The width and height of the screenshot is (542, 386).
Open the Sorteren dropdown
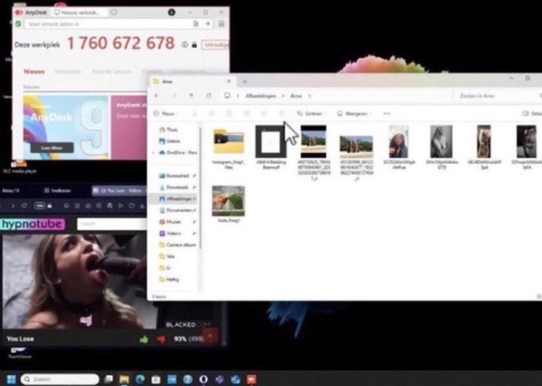(x=311, y=113)
